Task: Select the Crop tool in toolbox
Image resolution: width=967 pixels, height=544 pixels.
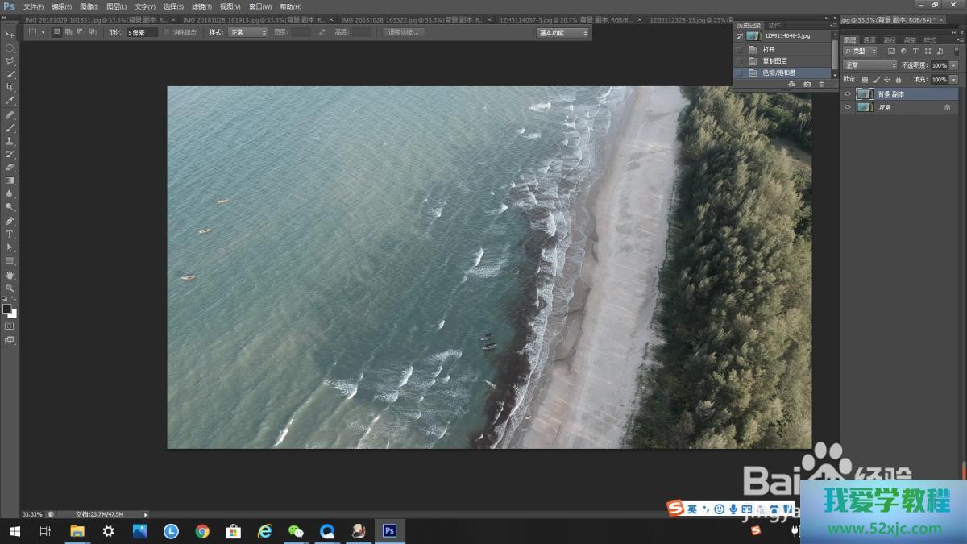Action: tap(10, 87)
